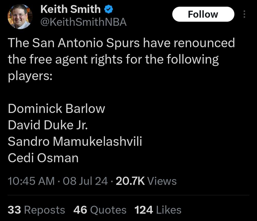This screenshot has width=257, height=221.
Task: Show the 124 Likes list
Action: [x=158, y=210]
